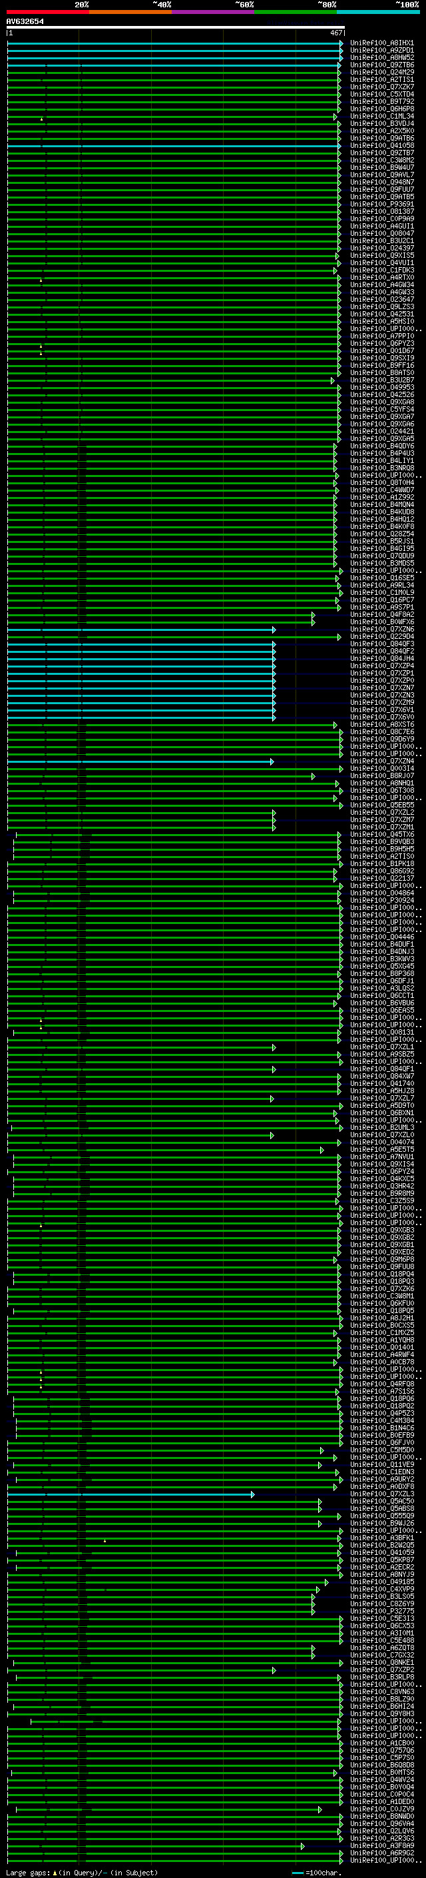The width and height of the screenshot is (426, 1878).
Task: Click the white query sequence bar
Action: [x=176, y=27]
